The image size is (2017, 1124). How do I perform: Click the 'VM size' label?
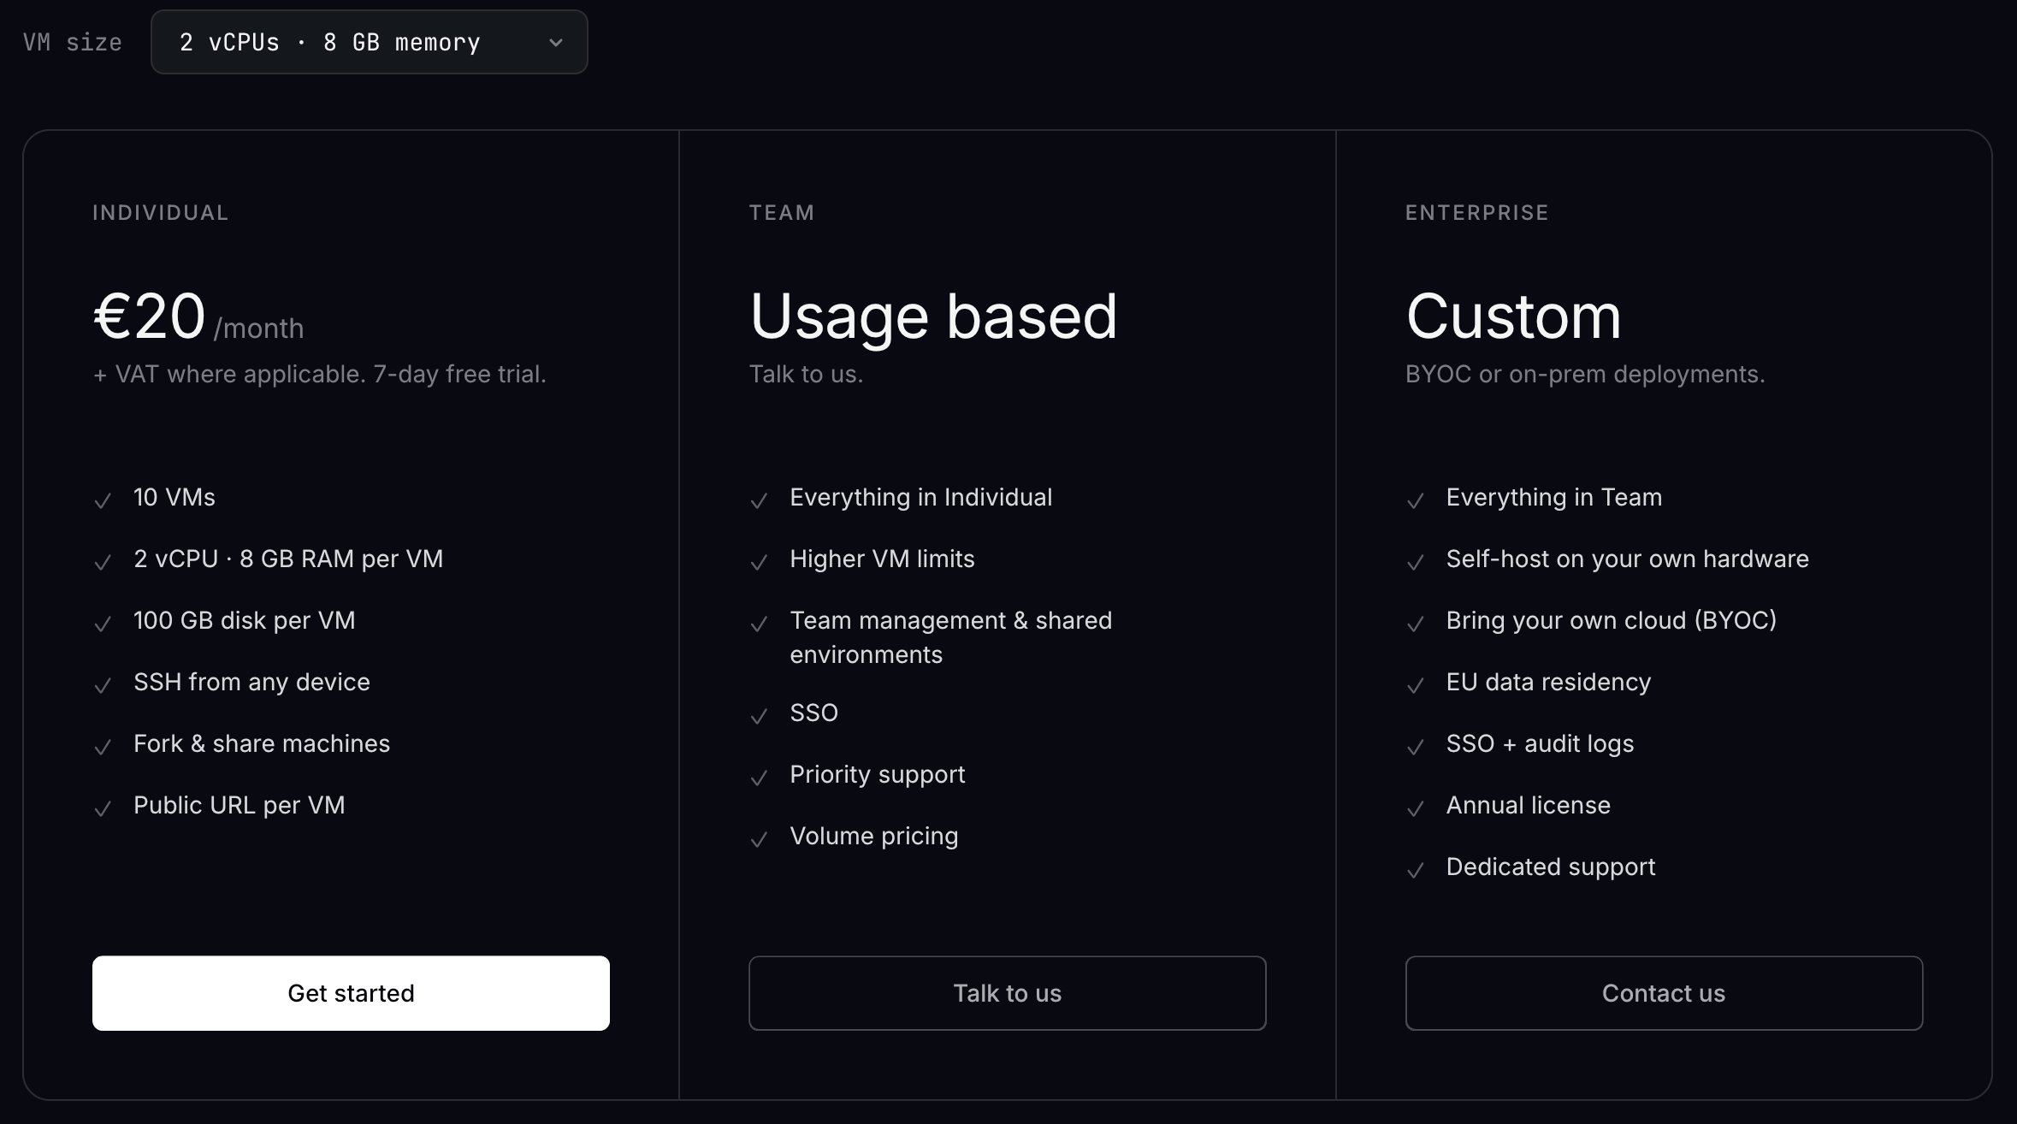pyautogui.click(x=73, y=42)
